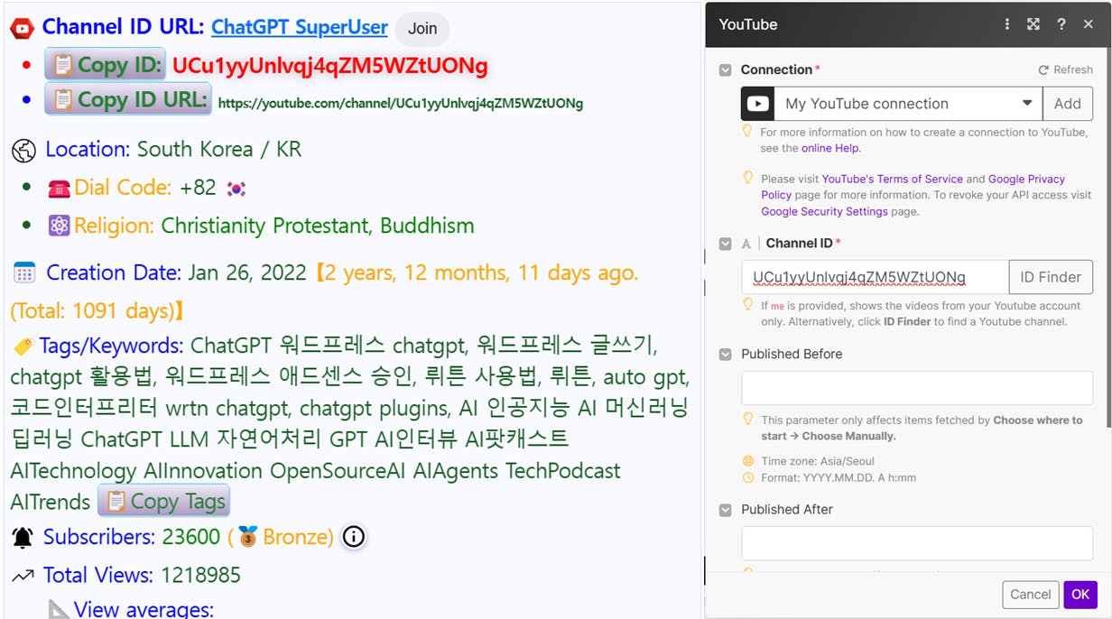Click the red channel ID text UCu1yyUnlvqj4qZM5WZtUONg
This screenshot has width=1112, height=619.
pos(330,65)
